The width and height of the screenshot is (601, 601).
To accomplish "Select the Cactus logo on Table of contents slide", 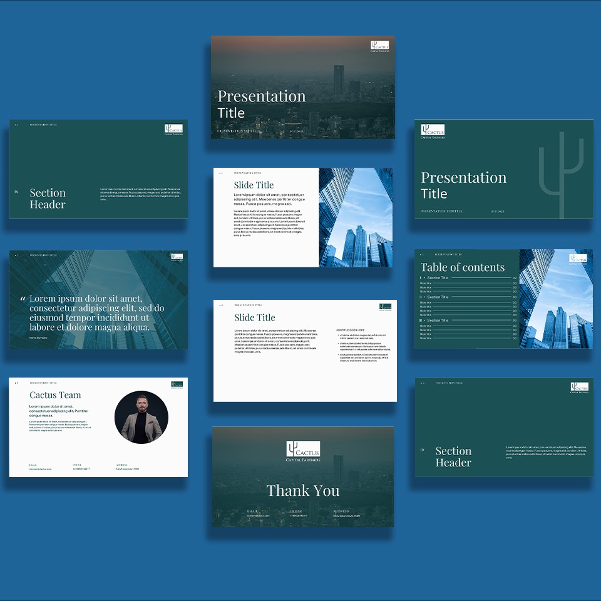I will (578, 259).
